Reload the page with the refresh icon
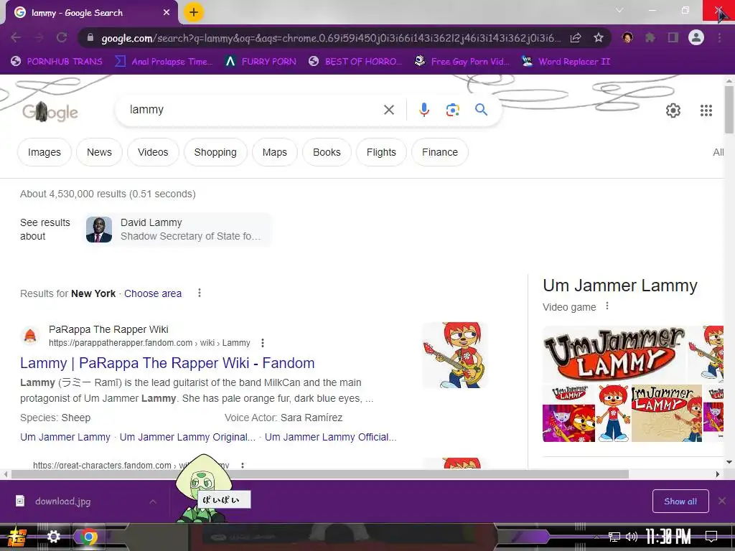 (62, 38)
